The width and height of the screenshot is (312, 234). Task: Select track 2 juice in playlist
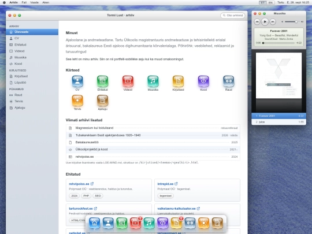tap(278, 122)
